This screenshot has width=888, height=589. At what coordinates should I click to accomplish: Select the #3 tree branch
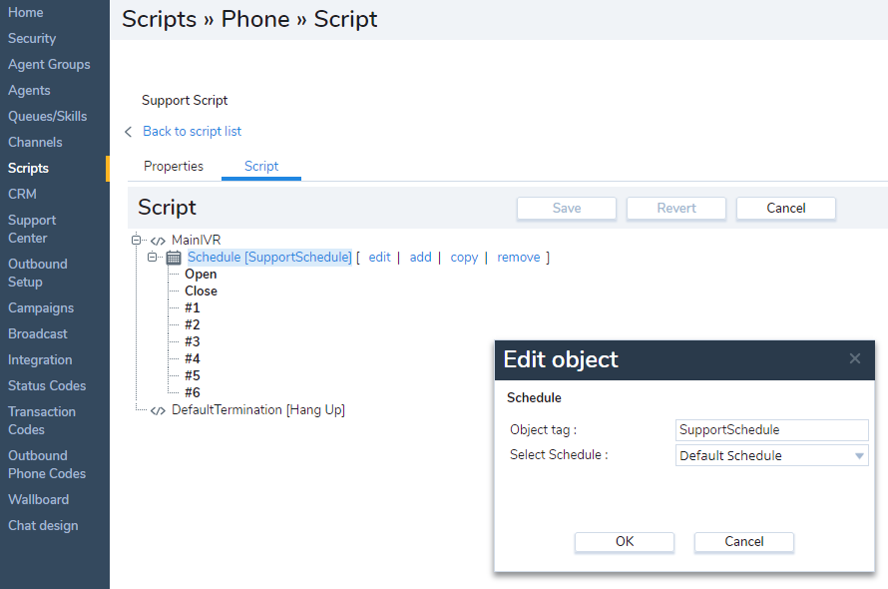point(192,341)
